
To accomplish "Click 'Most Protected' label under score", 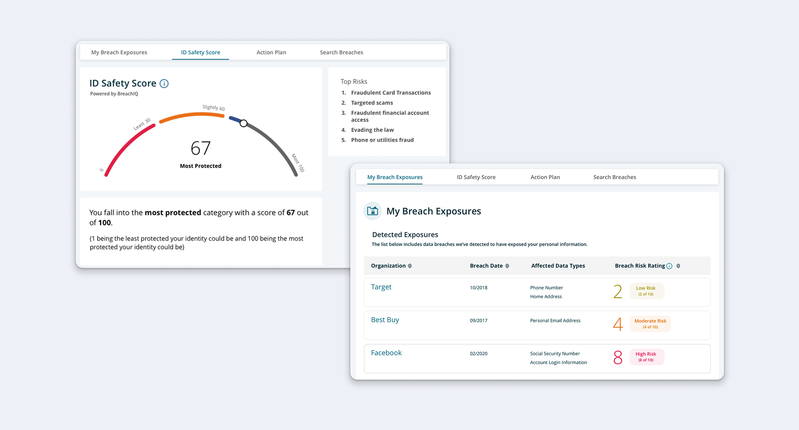I will [201, 166].
